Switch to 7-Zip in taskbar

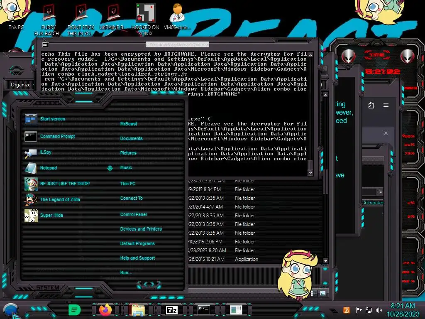pyautogui.click(x=171, y=310)
